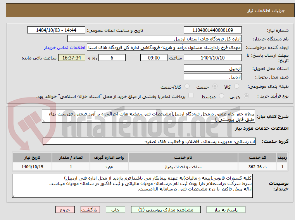This screenshot has height=220, width=295.
Task: Click the remaining days field 6
Action: point(112,58)
